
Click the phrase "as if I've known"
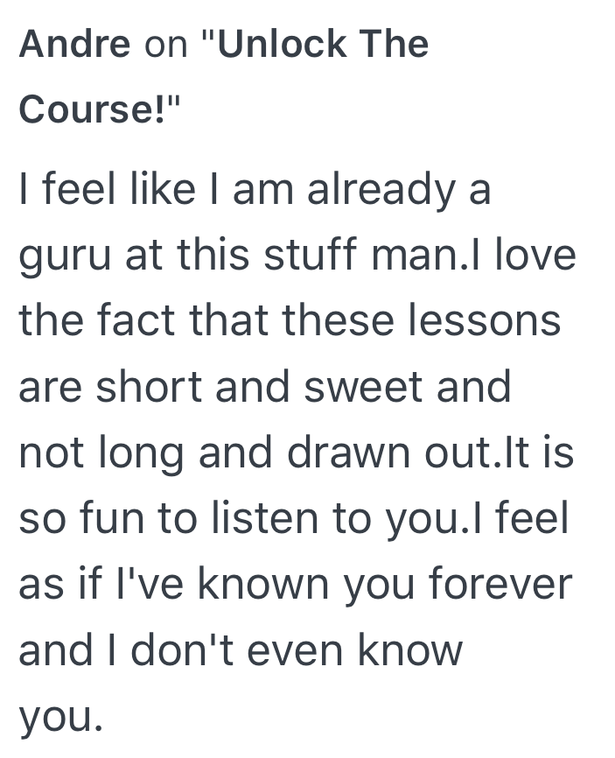(x=174, y=584)
